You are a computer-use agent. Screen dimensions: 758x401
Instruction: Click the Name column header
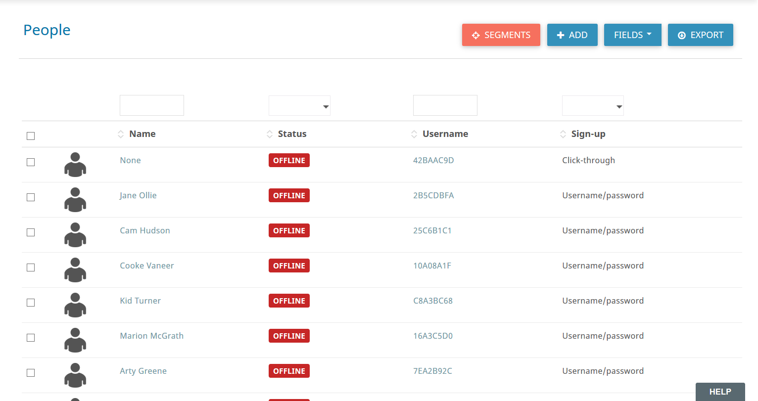(x=142, y=134)
